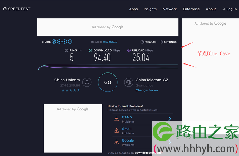The height and width of the screenshot is (156, 239).
Task: Click Log In
Action: coord(229,9)
